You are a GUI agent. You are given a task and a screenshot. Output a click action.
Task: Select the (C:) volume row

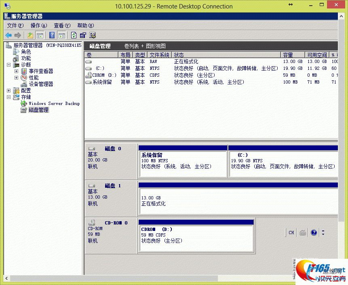(x=211, y=69)
